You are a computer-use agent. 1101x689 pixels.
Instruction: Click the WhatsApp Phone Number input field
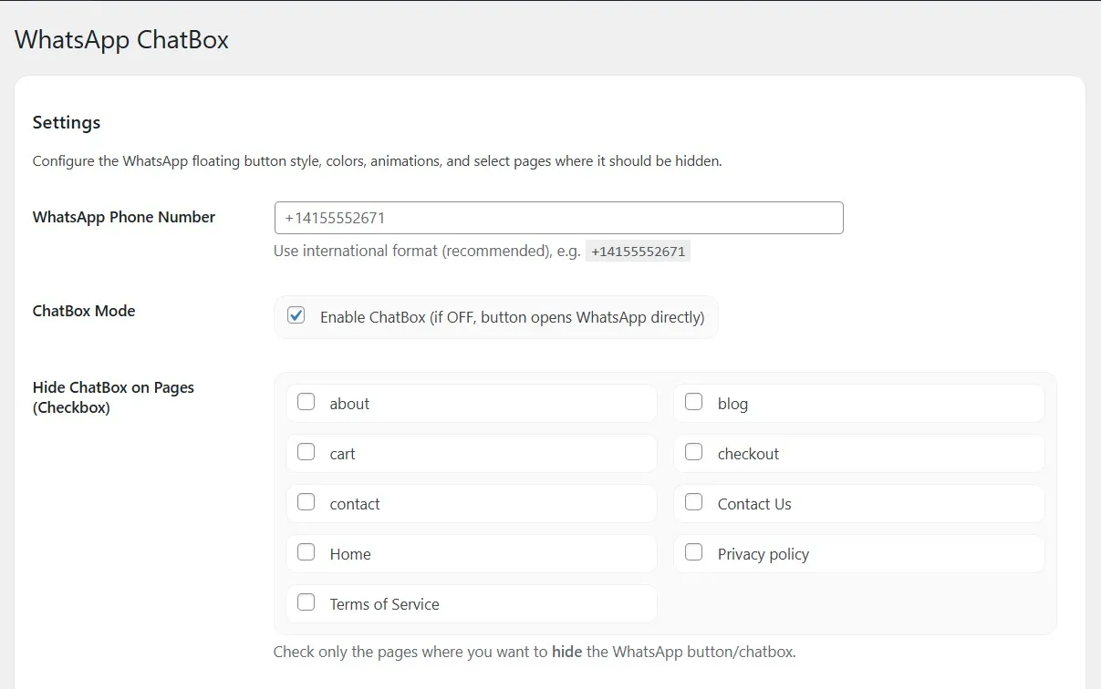[x=558, y=218]
